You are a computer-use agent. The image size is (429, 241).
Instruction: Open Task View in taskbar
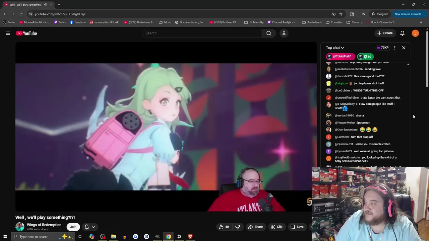coord(80,237)
